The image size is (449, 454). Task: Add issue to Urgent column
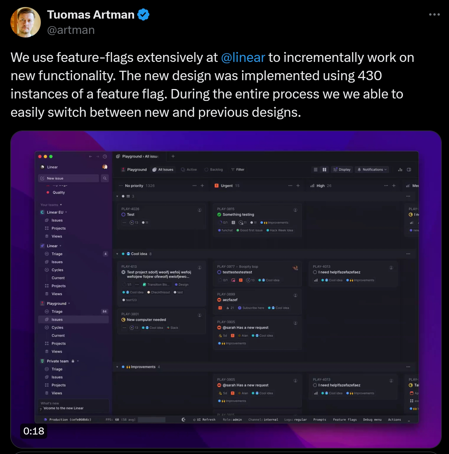click(298, 186)
